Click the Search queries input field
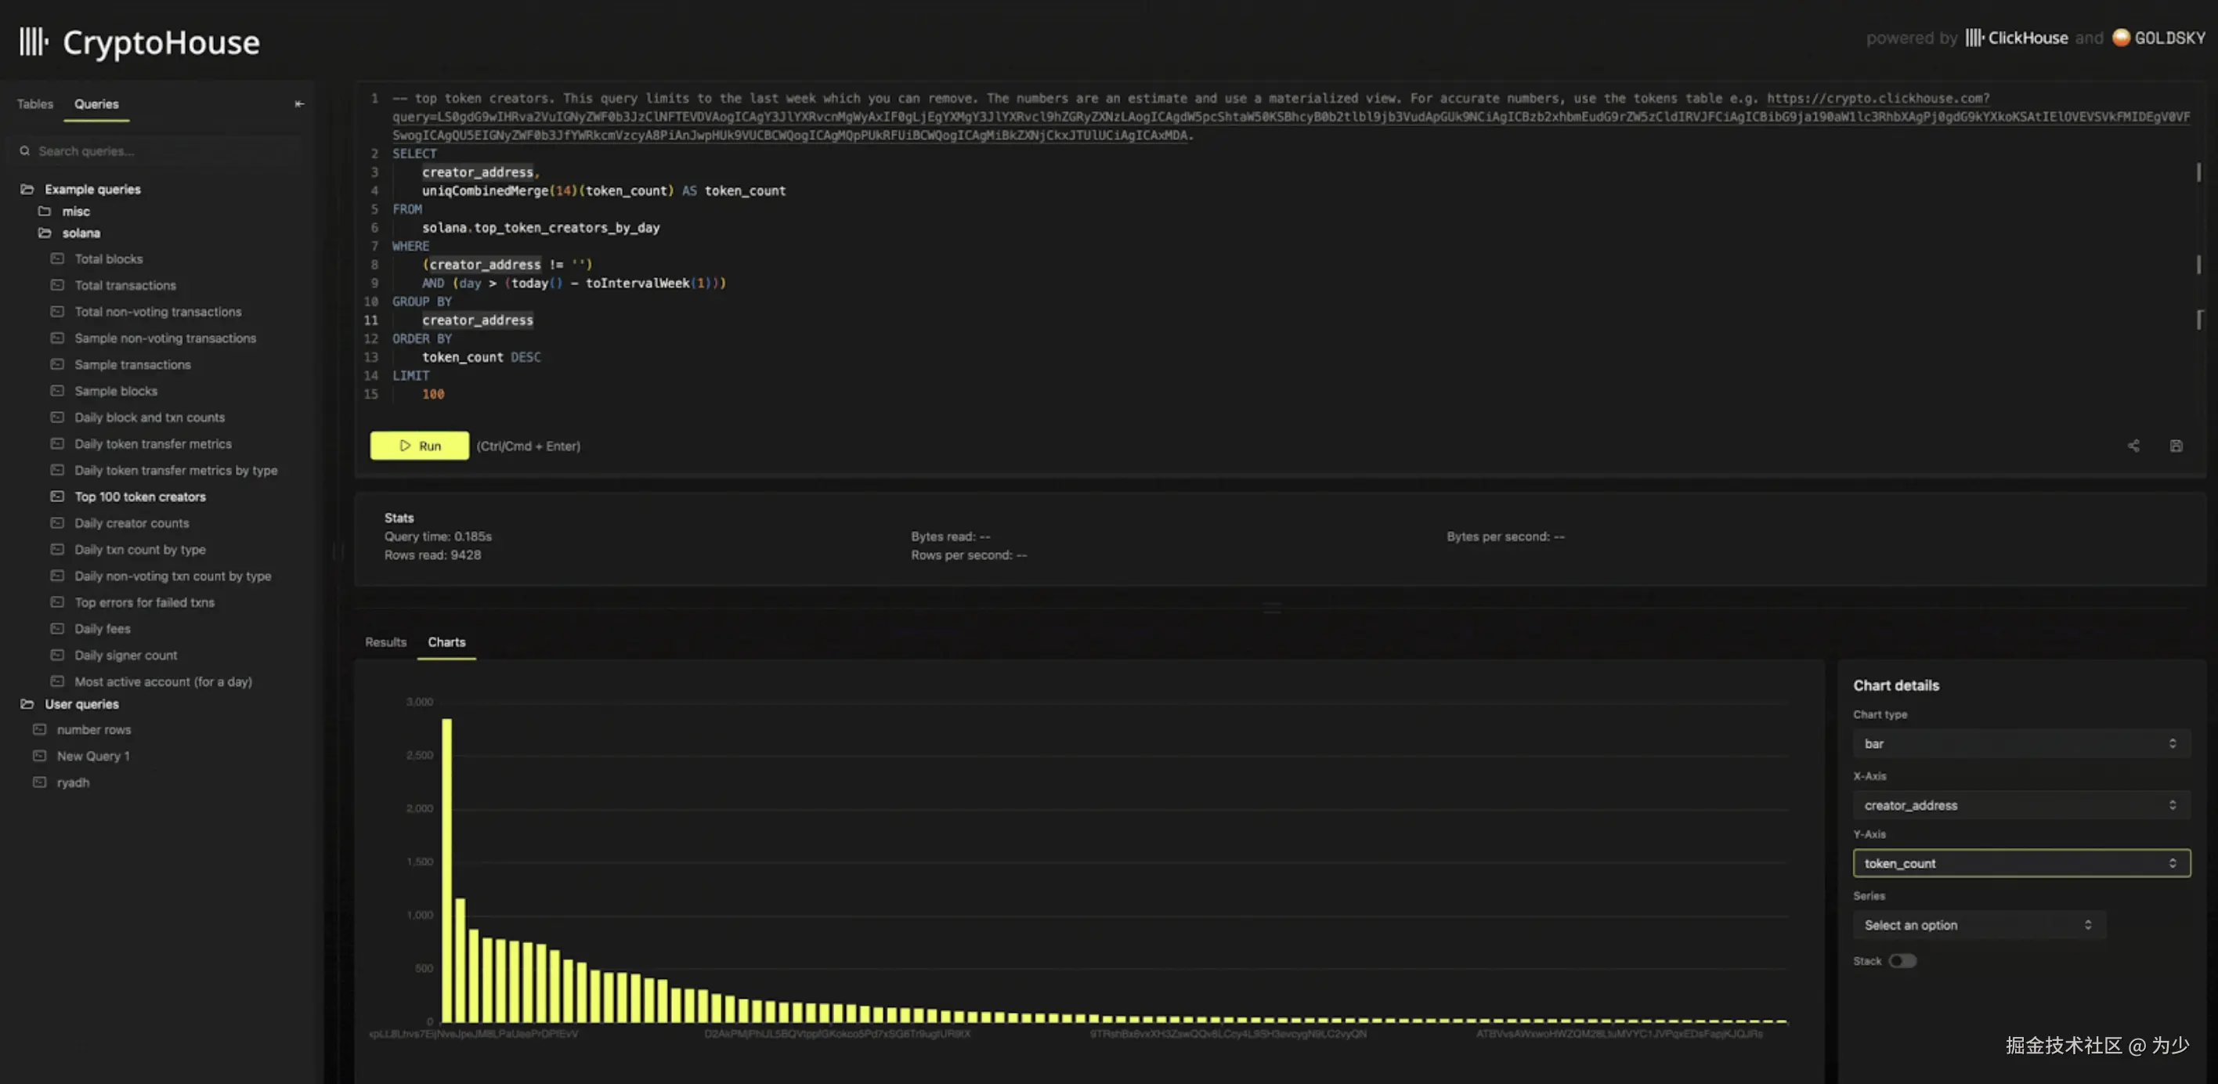Image resolution: width=2218 pixels, height=1084 pixels. [x=164, y=150]
